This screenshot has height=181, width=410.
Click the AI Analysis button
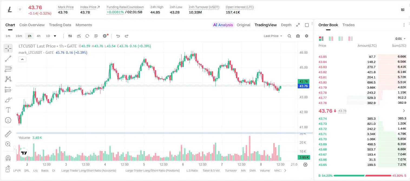pos(223,25)
